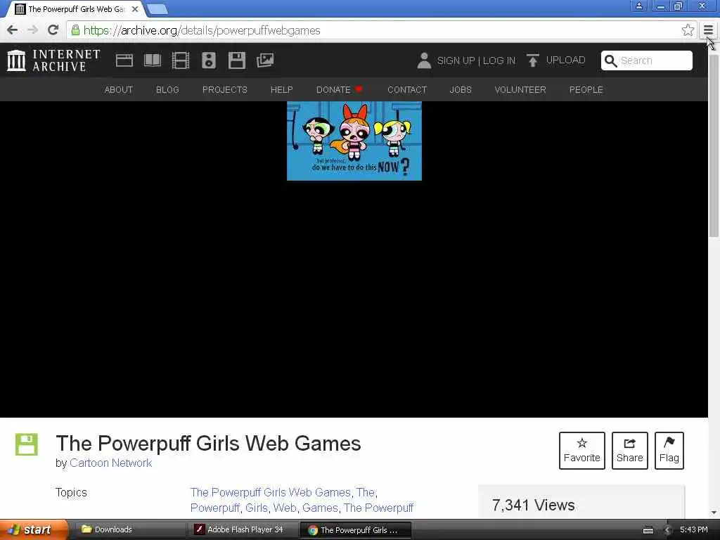Click the UPLOAD link

[565, 60]
